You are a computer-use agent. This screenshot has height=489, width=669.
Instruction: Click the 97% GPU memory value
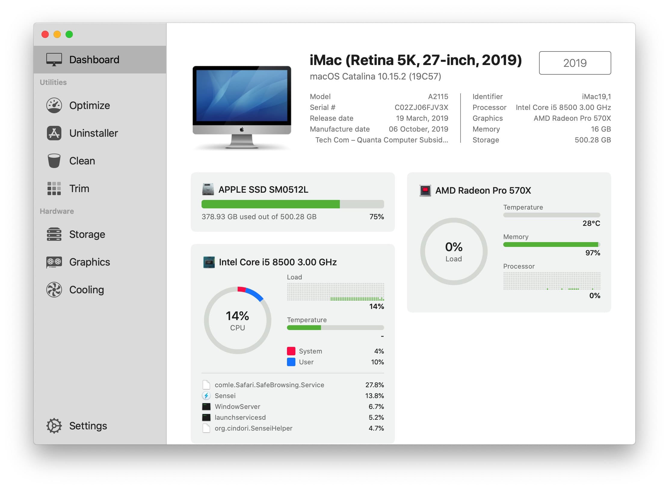coord(593,253)
